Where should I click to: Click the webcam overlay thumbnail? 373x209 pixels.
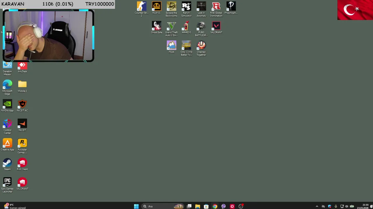coord(48,36)
